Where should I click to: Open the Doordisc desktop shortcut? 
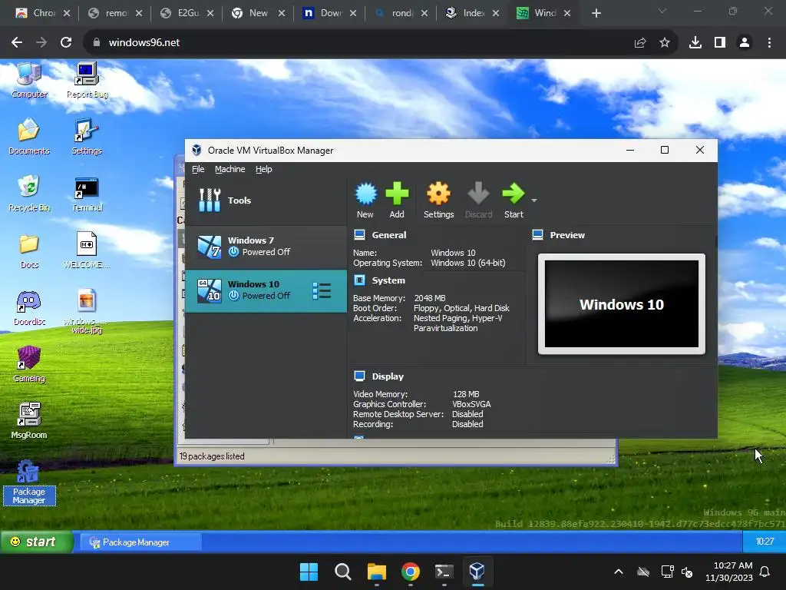(29, 308)
